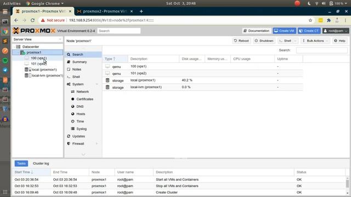Switch to the Cluster log tab
The width and height of the screenshot is (351, 197).
point(41,164)
